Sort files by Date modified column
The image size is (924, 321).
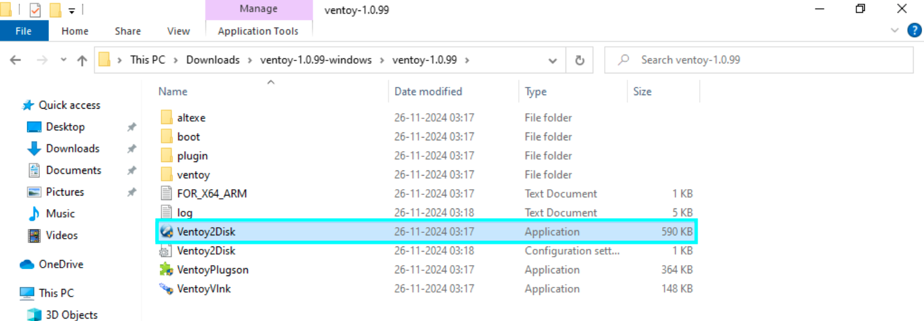tap(428, 91)
